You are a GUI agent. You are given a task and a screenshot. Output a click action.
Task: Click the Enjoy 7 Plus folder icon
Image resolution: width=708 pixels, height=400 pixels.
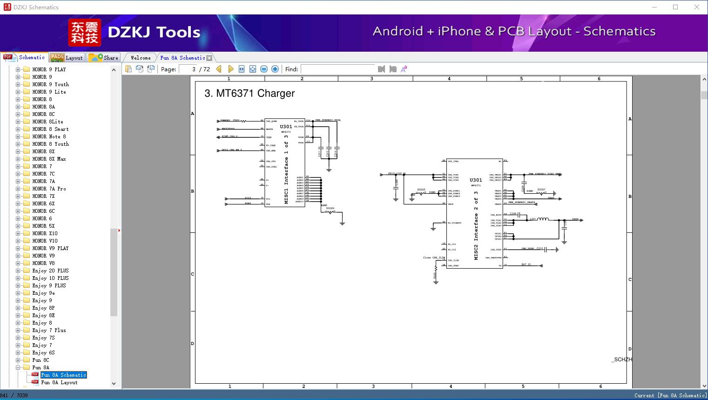pyautogui.click(x=27, y=330)
